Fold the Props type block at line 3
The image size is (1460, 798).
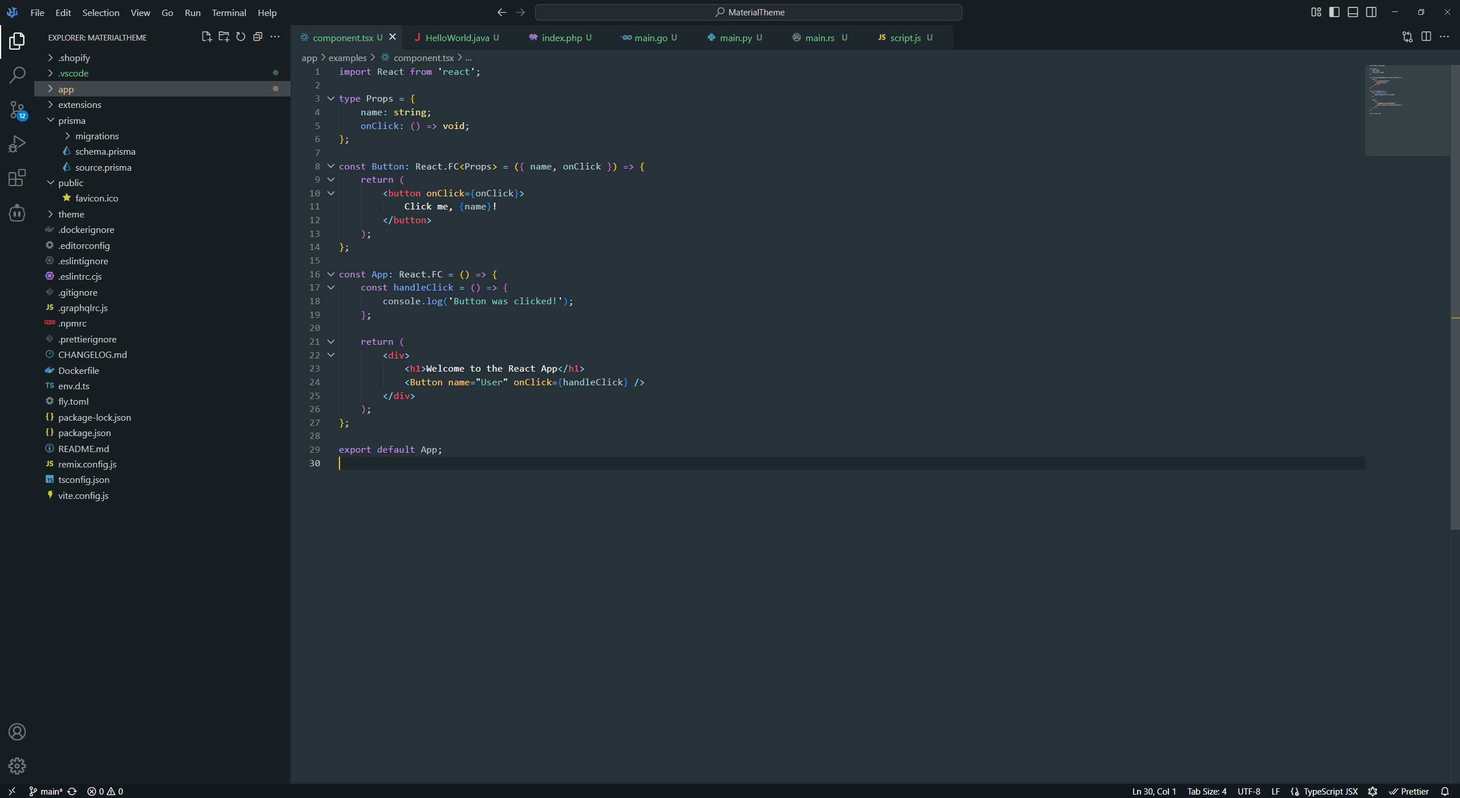tap(331, 98)
